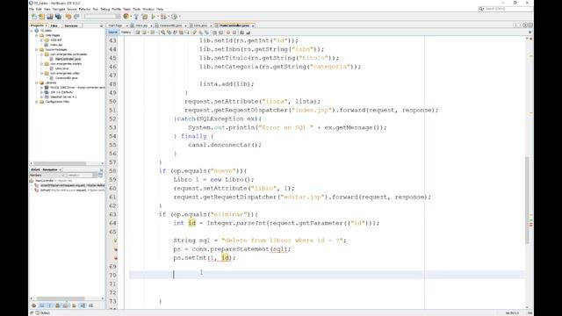The image size is (562, 316).
Task: Click the Save All toolbar icon
Action: (58, 17)
